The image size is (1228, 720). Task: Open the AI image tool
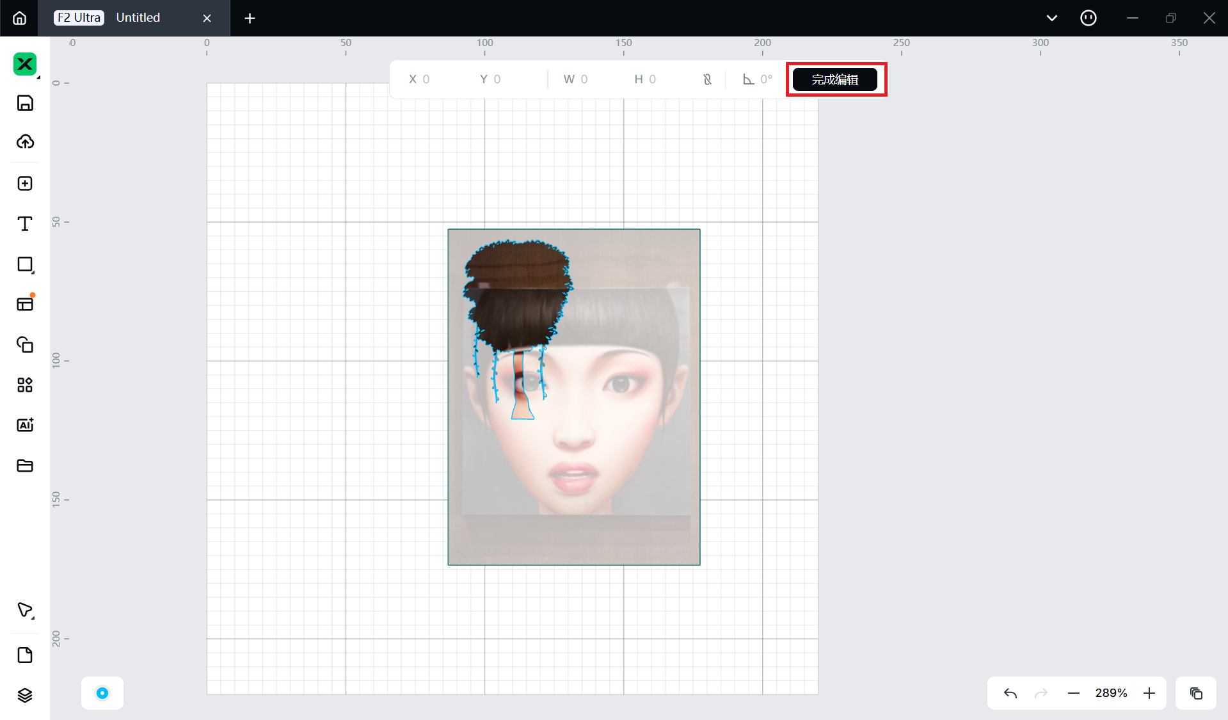coord(25,425)
